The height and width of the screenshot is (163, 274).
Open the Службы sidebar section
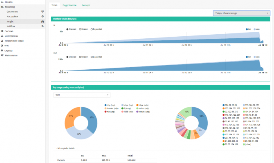click(x=9, y=51)
